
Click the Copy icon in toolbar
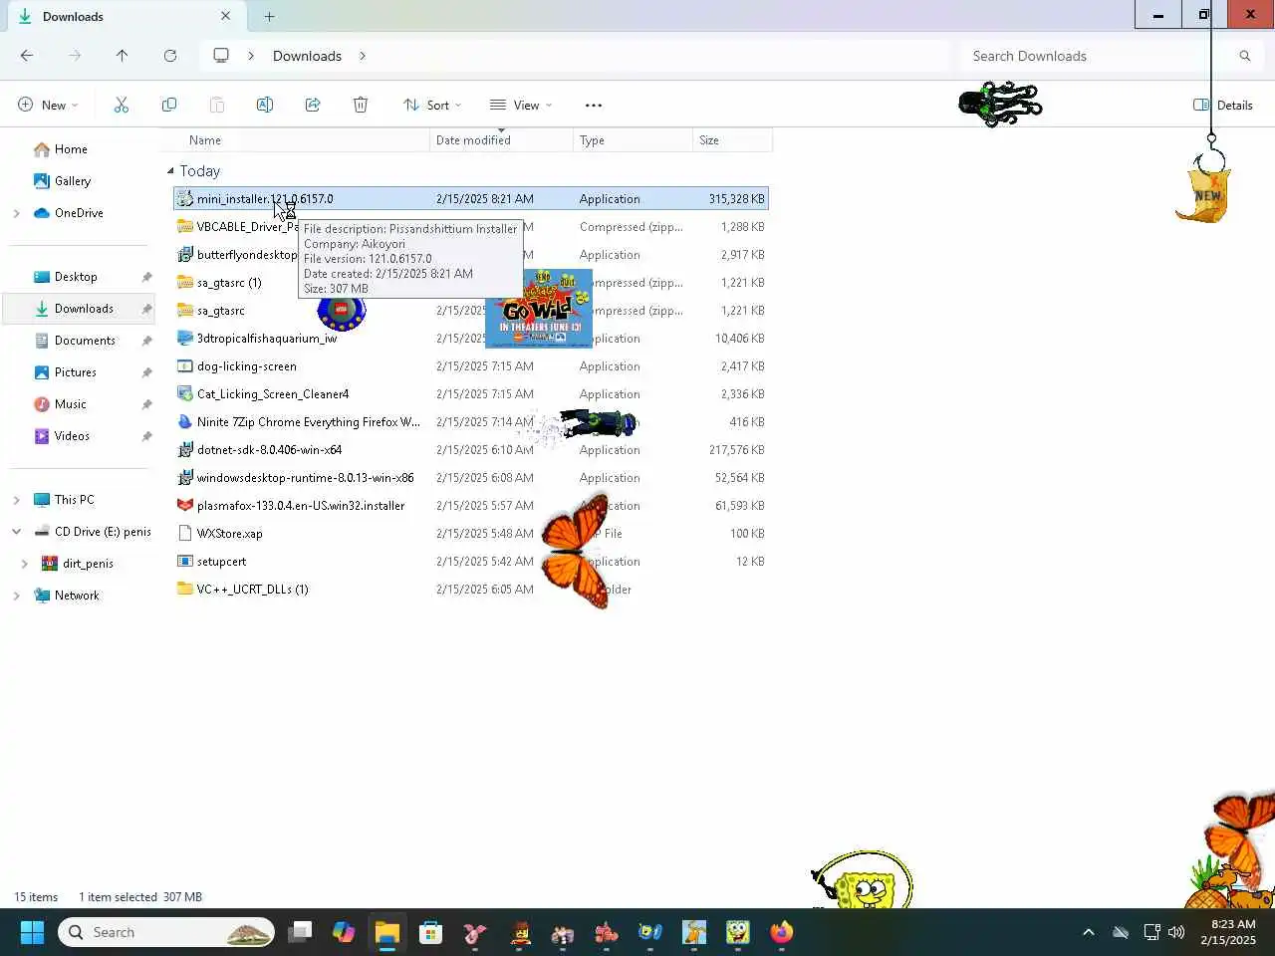coord(169,105)
